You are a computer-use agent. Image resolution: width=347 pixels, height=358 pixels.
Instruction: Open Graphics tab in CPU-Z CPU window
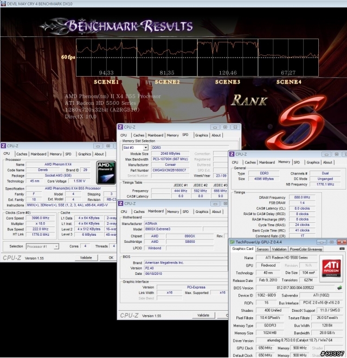click(x=85, y=154)
